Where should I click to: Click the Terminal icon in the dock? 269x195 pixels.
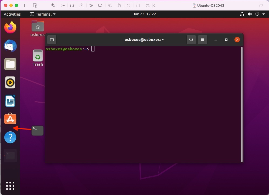(10, 155)
